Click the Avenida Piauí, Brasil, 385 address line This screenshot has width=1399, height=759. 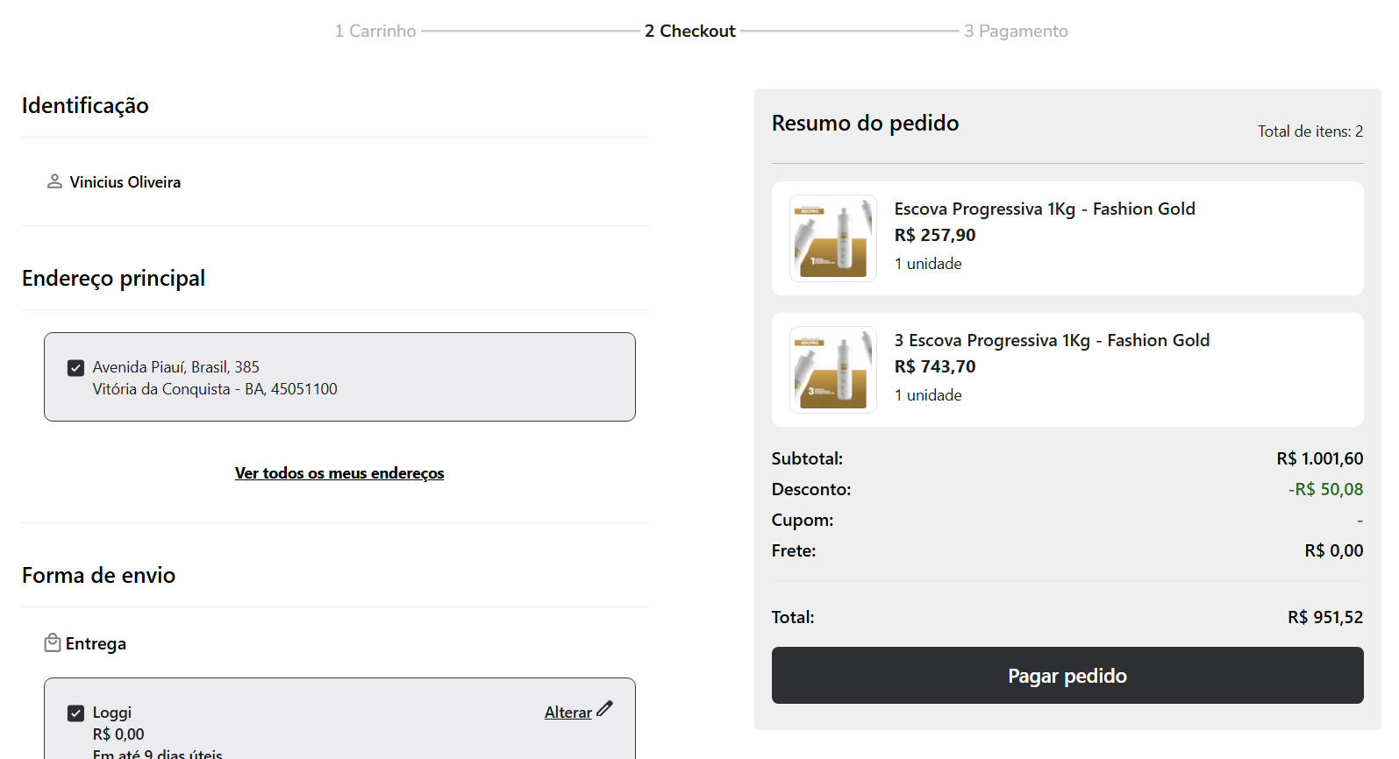click(x=176, y=367)
